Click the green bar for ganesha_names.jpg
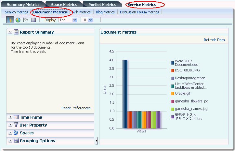Viewport: 235px width, 151px height. (x=153, y=120)
